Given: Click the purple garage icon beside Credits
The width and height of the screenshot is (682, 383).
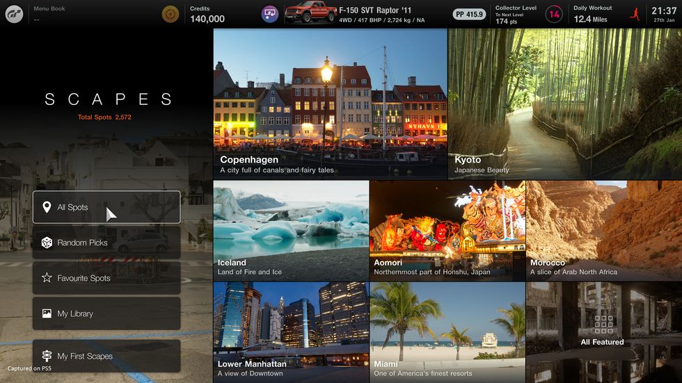Looking at the screenshot, I should [269, 14].
